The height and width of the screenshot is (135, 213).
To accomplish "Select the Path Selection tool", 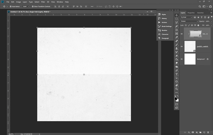I will tap(176, 78).
